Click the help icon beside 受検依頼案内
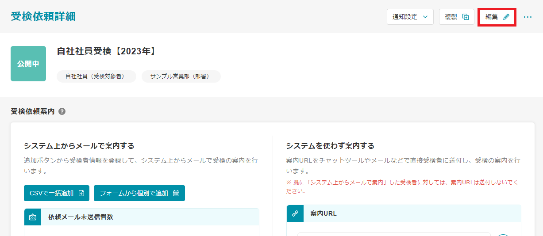This screenshot has width=543, height=236. [x=62, y=111]
